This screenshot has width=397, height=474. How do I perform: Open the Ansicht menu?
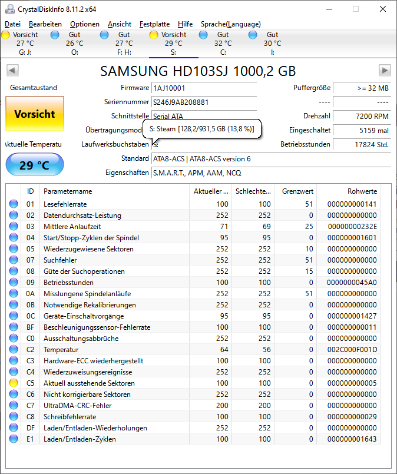click(x=120, y=24)
